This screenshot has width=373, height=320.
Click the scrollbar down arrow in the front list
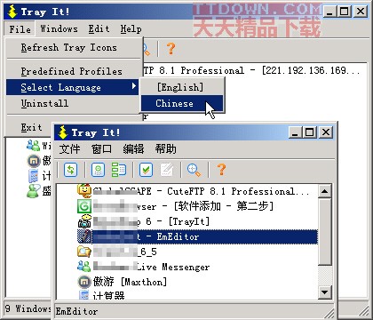tap(324, 292)
